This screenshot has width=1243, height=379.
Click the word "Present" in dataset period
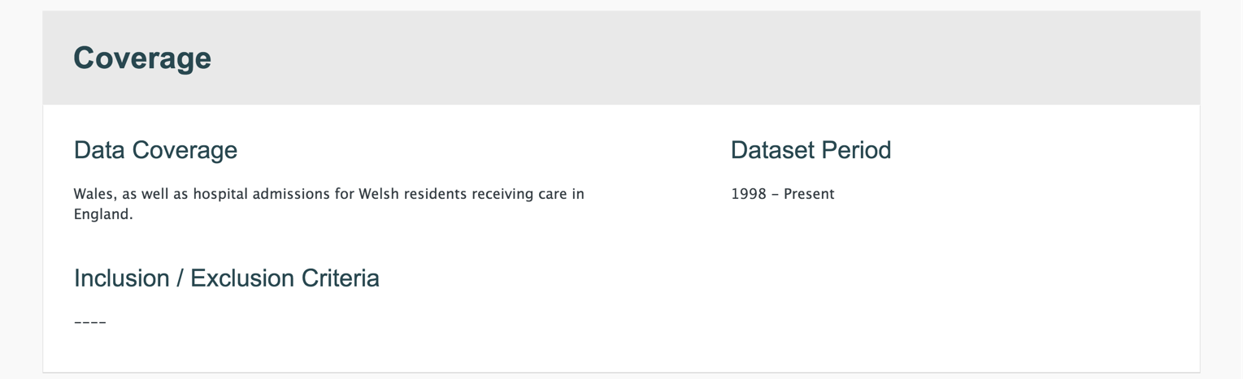pos(809,194)
